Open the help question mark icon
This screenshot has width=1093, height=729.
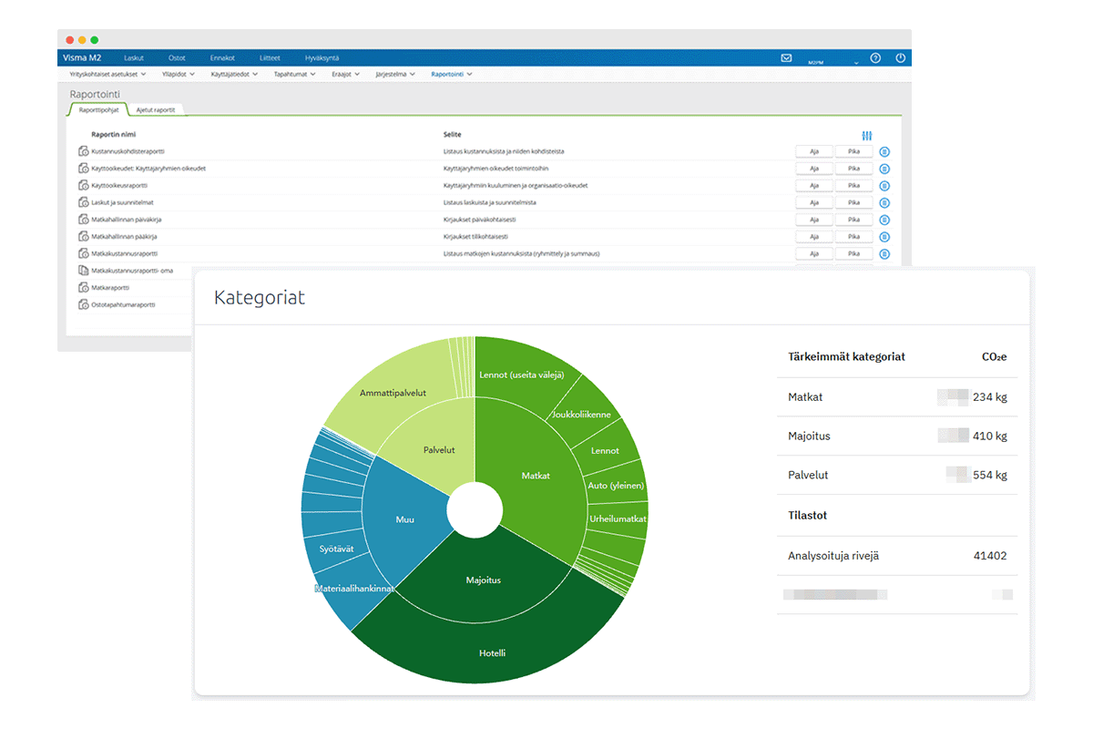click(x=875, y=58)
